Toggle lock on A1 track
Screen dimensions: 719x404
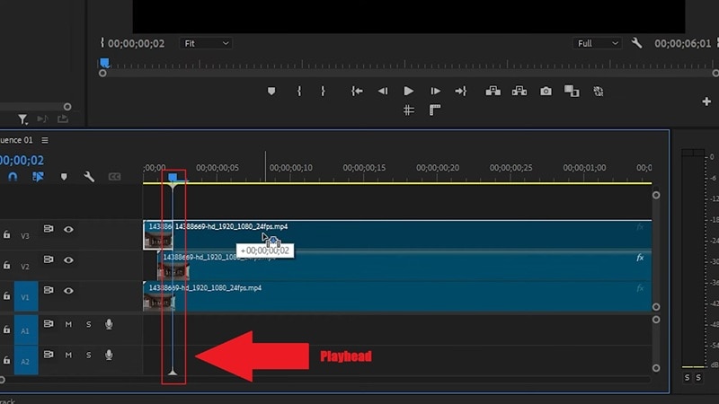click(x=6, y=329)
